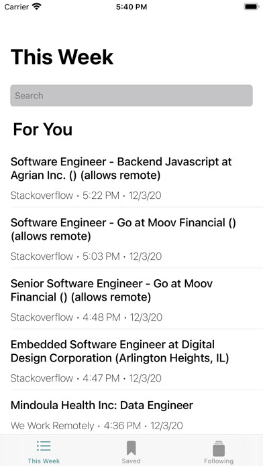Image resolution: width=263 pixels, height=466 pixels.
Task: Focus the Search field
Action: [x=131, y=95]
